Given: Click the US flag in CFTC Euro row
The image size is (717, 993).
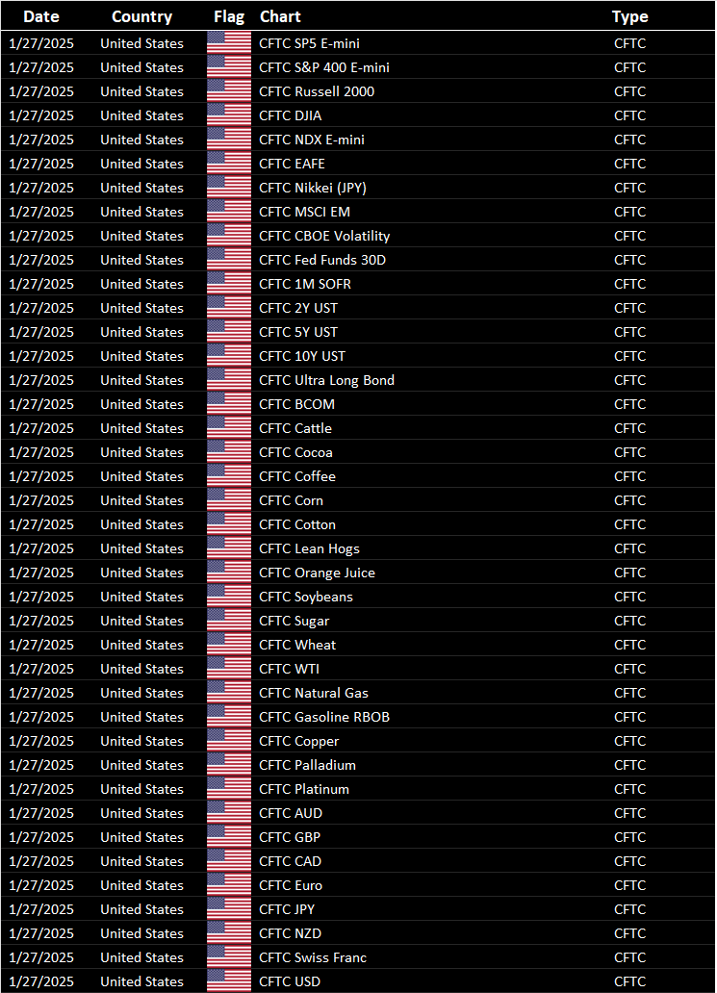Looking at the screenshot, I should (229, 885).
